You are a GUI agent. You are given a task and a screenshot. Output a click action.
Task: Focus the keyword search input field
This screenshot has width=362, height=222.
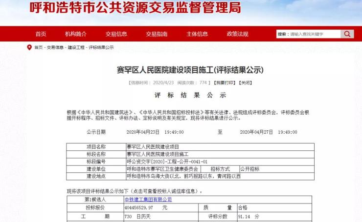[315, 34]
